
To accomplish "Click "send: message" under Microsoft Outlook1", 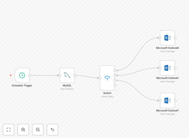I will (x=167, y=82).
